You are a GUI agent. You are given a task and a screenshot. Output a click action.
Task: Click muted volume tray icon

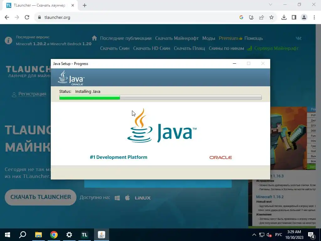[269, 235]
